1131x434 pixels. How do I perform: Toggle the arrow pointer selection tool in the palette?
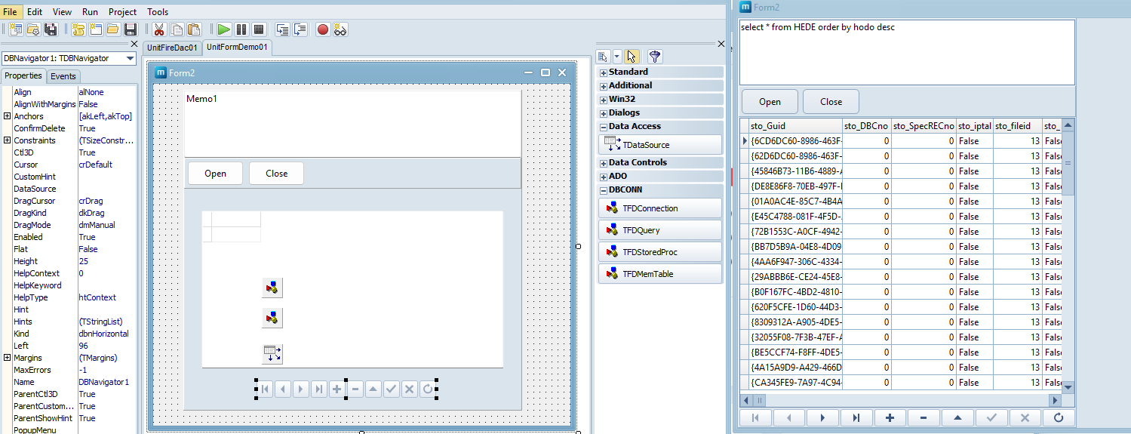click(632, 57)
